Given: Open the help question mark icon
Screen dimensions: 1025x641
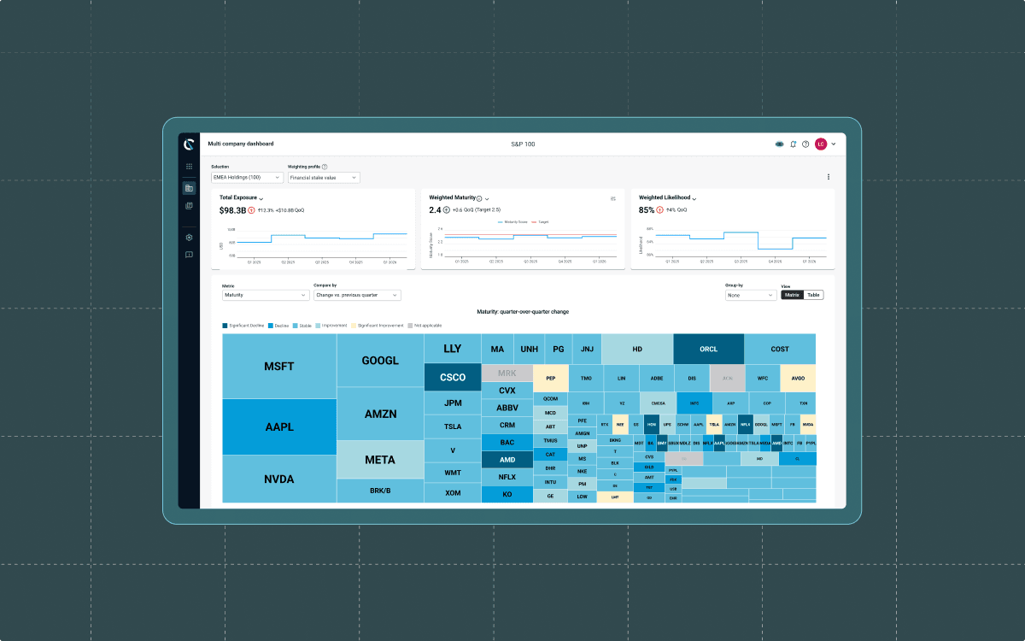Looking at the screenshot, I should (x=805, y=144).
